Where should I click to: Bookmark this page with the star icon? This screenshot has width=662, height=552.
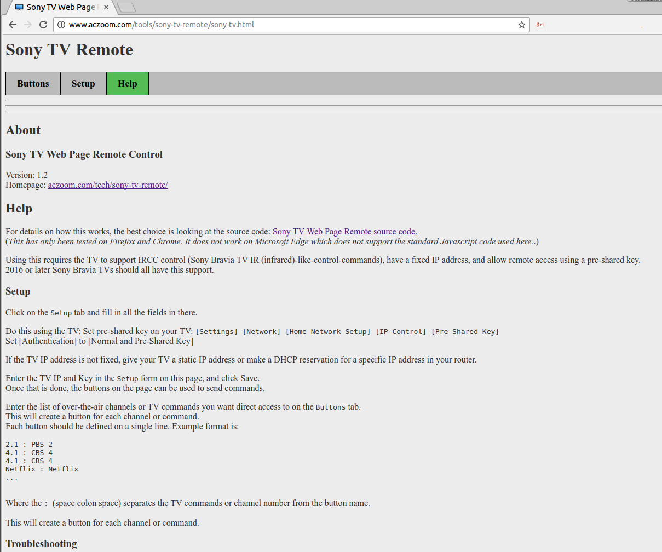point(522,25)
